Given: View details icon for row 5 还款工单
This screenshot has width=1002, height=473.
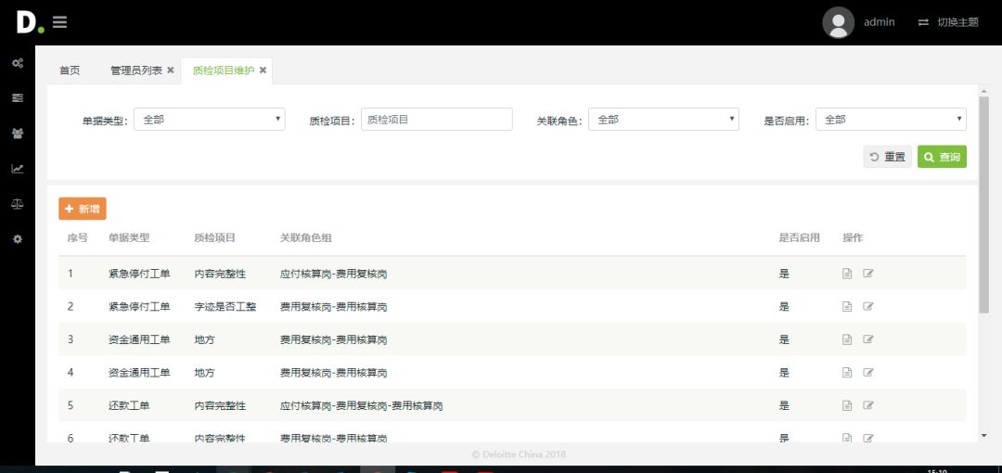Looking at the screenshot, I should (x=847, y=405).
